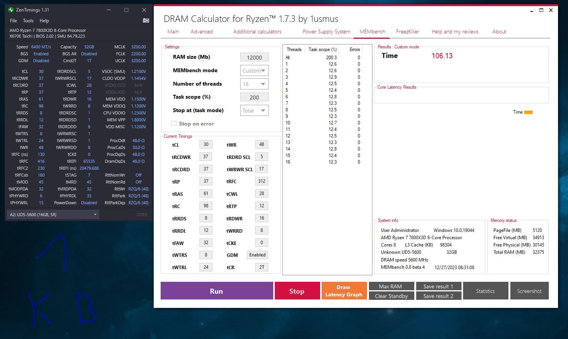The width and height of the screenshot is (568, 339).
Task: Switch to the Advanced tab
Action: 202,31
